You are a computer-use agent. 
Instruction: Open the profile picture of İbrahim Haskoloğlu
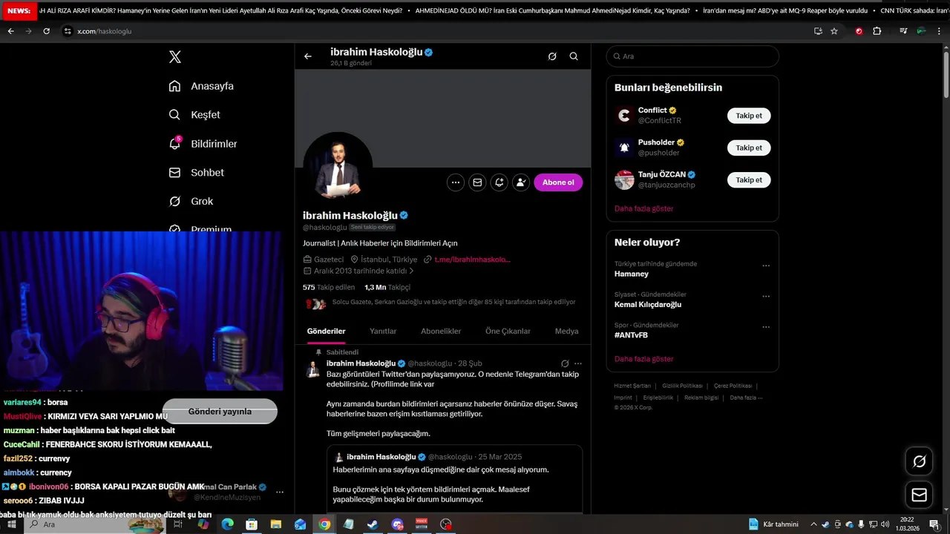click(x=338, y=167)
